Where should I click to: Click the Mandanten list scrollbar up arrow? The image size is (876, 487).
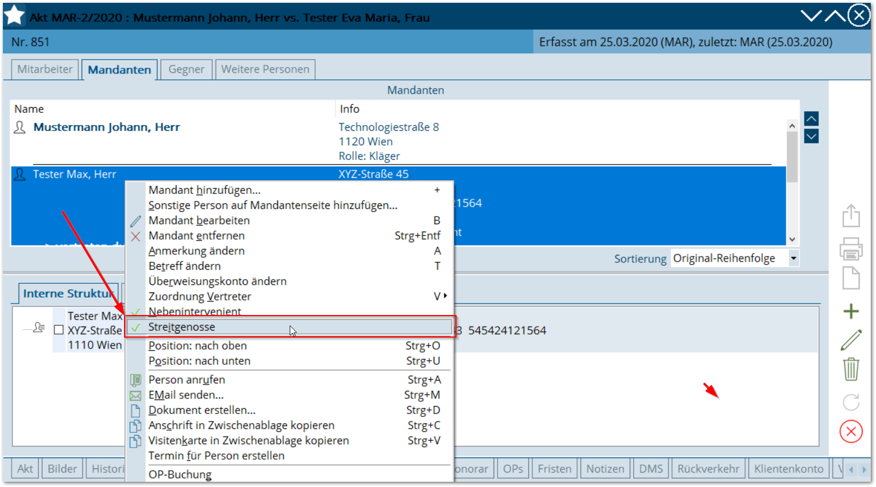coord(792,125)
